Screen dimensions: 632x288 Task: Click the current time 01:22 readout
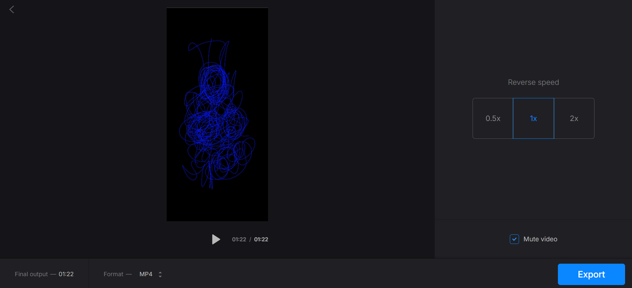coord(239,240)
